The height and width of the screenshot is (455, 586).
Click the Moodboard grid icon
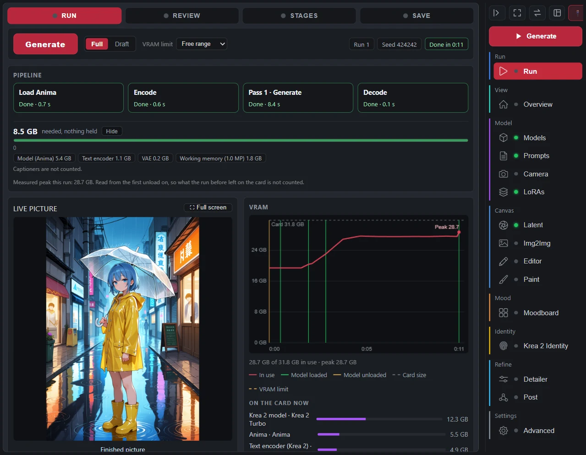(x=503, y=312)
